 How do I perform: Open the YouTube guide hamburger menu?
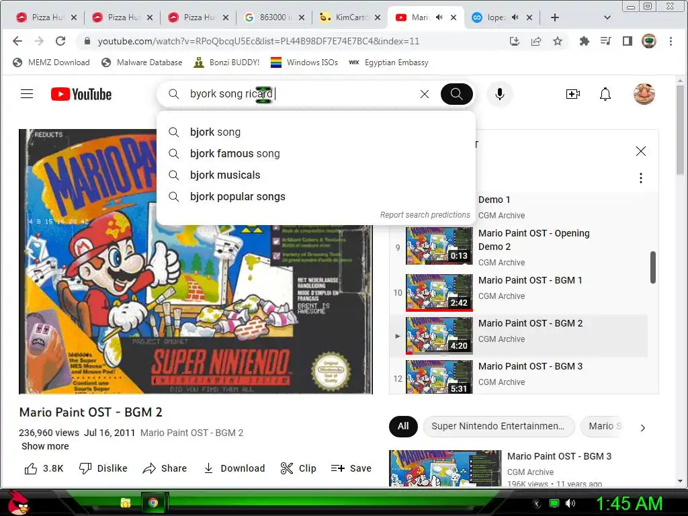27,94
